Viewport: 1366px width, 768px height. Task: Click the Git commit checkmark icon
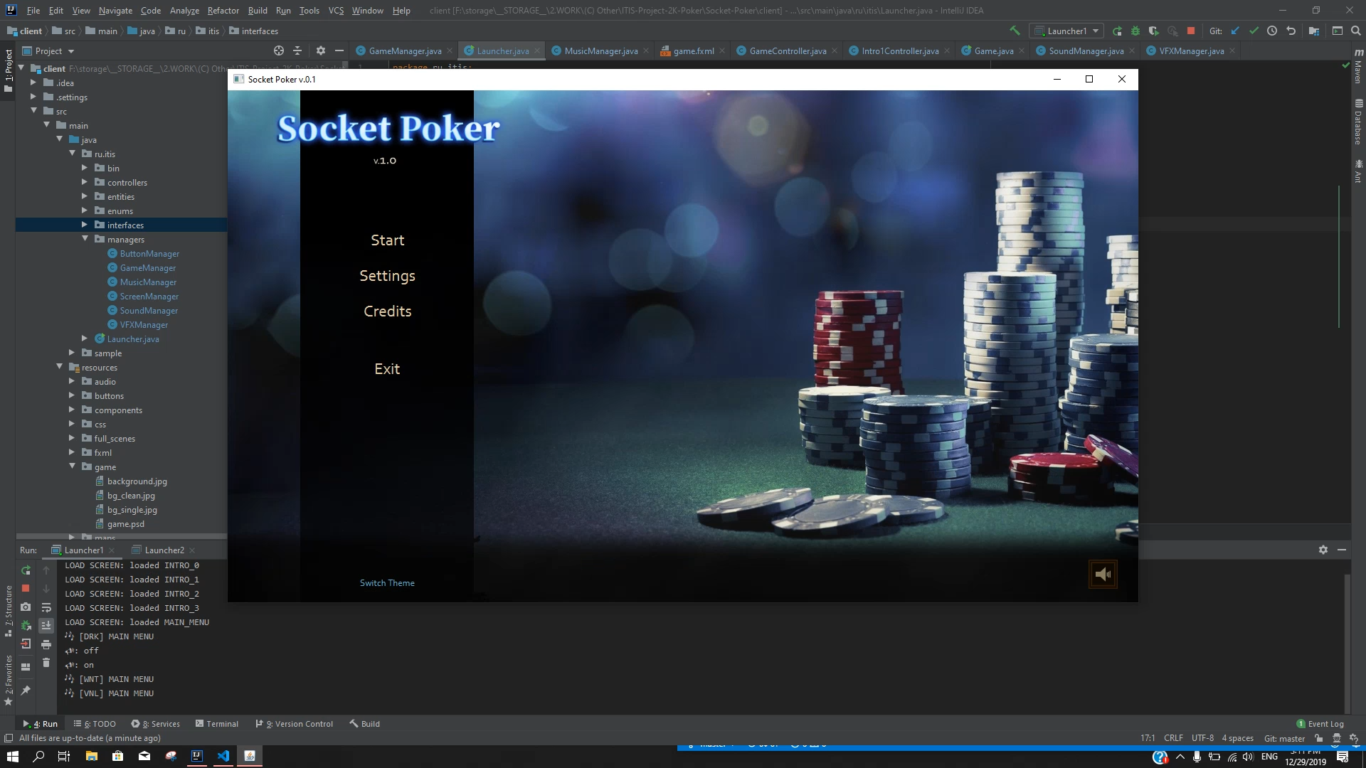pos(1254,31)
